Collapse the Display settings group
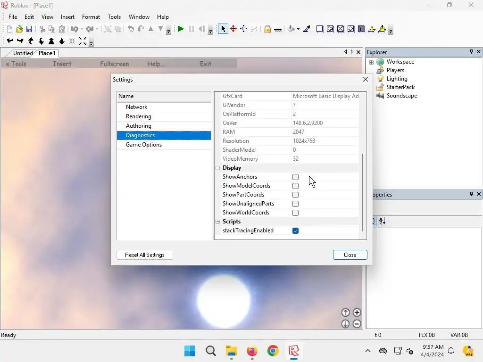The width and height of the screenshot is (483, 362). [218, 168]
